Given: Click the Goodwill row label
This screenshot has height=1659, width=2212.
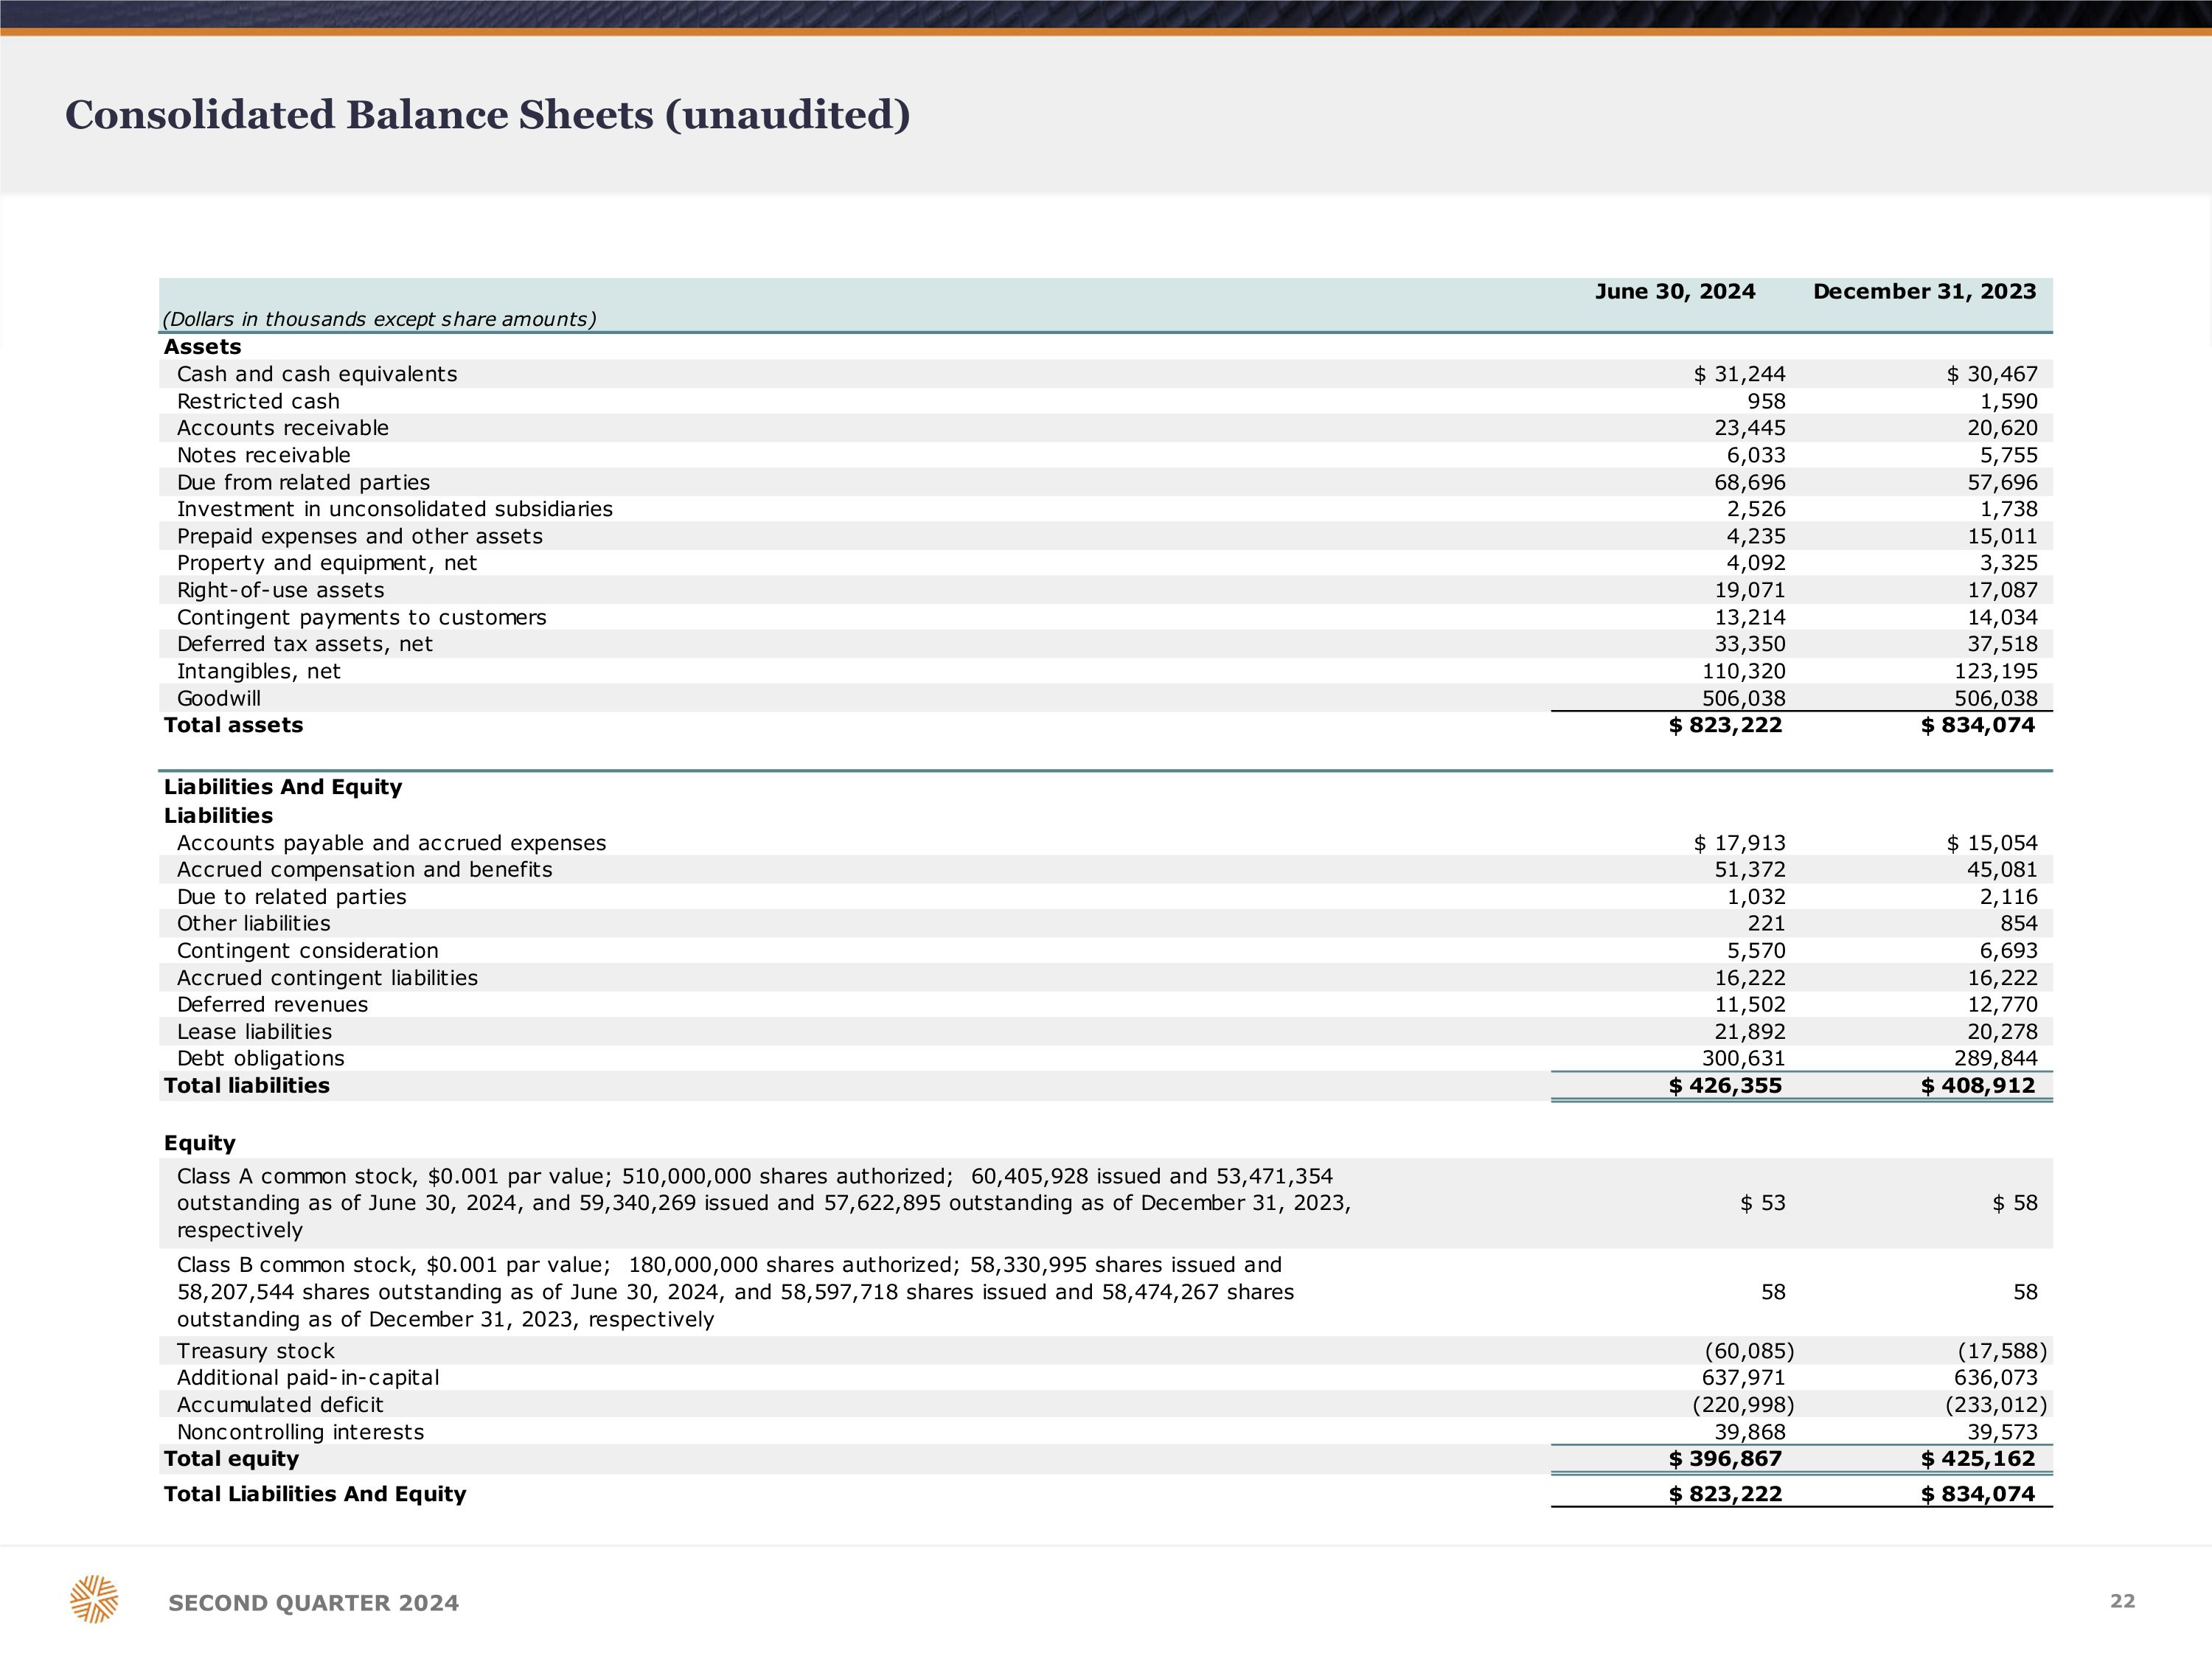Looking at the screenshot, I should [x=218, y=698].
